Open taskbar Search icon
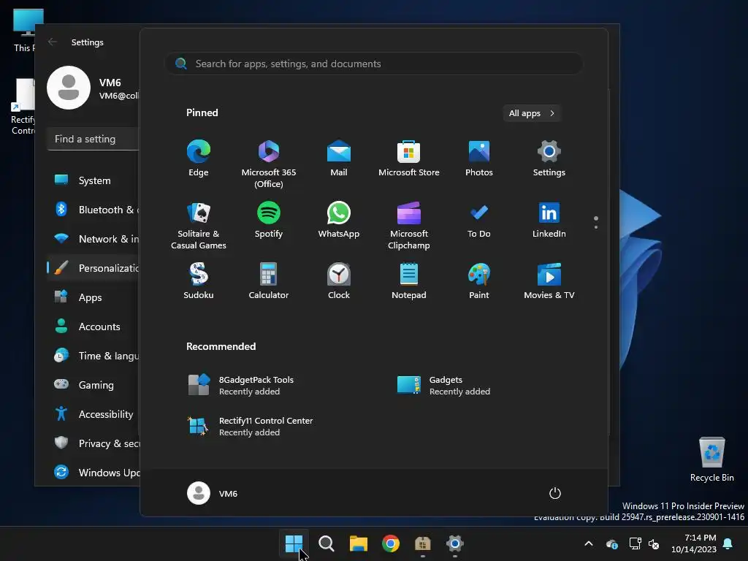The height and width of the screenshot is (561, 748). [327, 543]
